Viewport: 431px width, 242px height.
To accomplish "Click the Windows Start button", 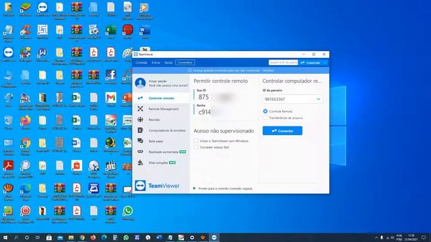I will coord(5,237).
